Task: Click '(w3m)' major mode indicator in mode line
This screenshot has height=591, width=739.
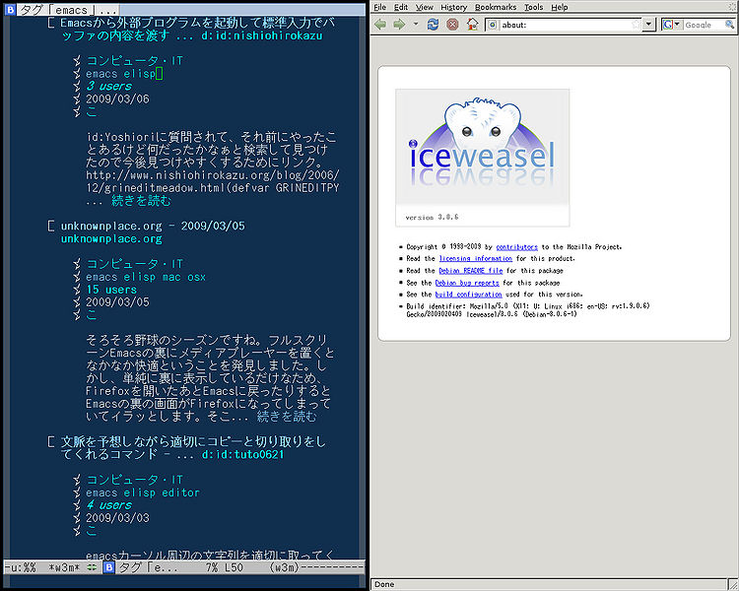Action: (x=285, y=567)
